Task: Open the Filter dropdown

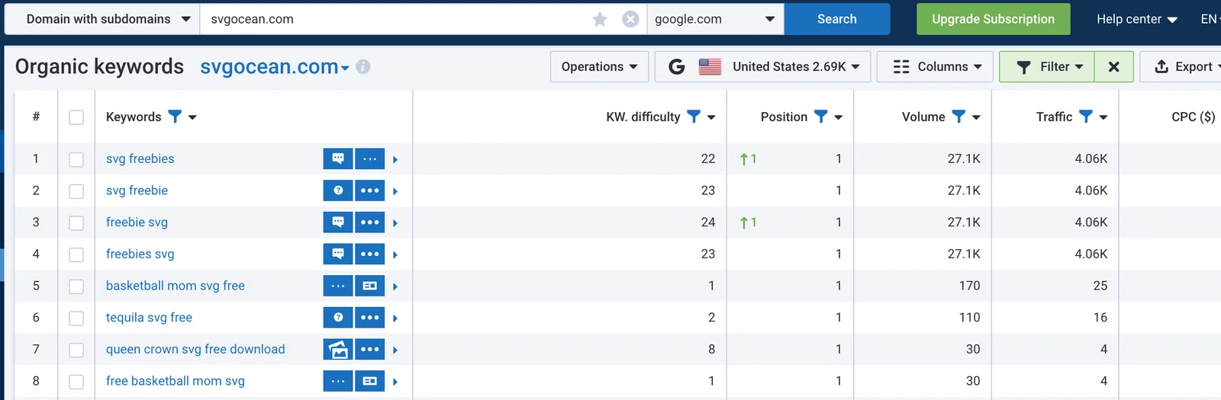Action: tap(1047, 67)
